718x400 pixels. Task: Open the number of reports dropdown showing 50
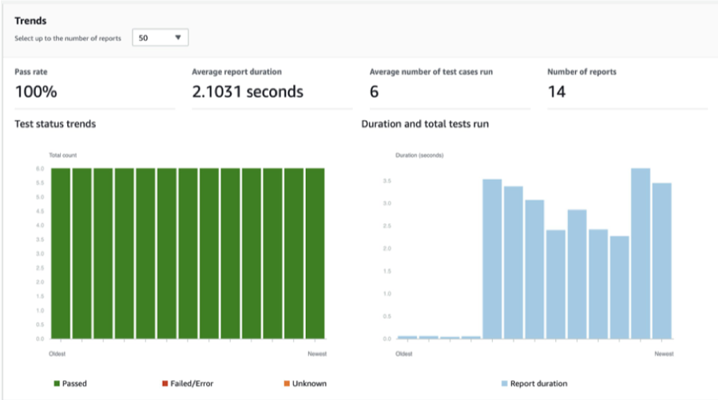[160, 37]
